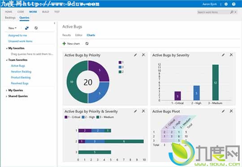Click the blue 2 - High legend swatch

click(83, 117)
